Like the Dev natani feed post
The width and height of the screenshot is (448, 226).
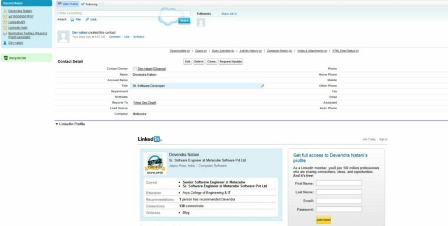point(127,37)
